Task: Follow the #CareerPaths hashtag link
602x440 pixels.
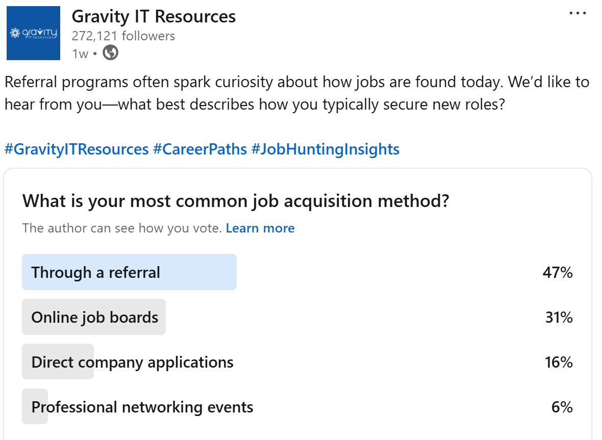Action: (199, 149)
